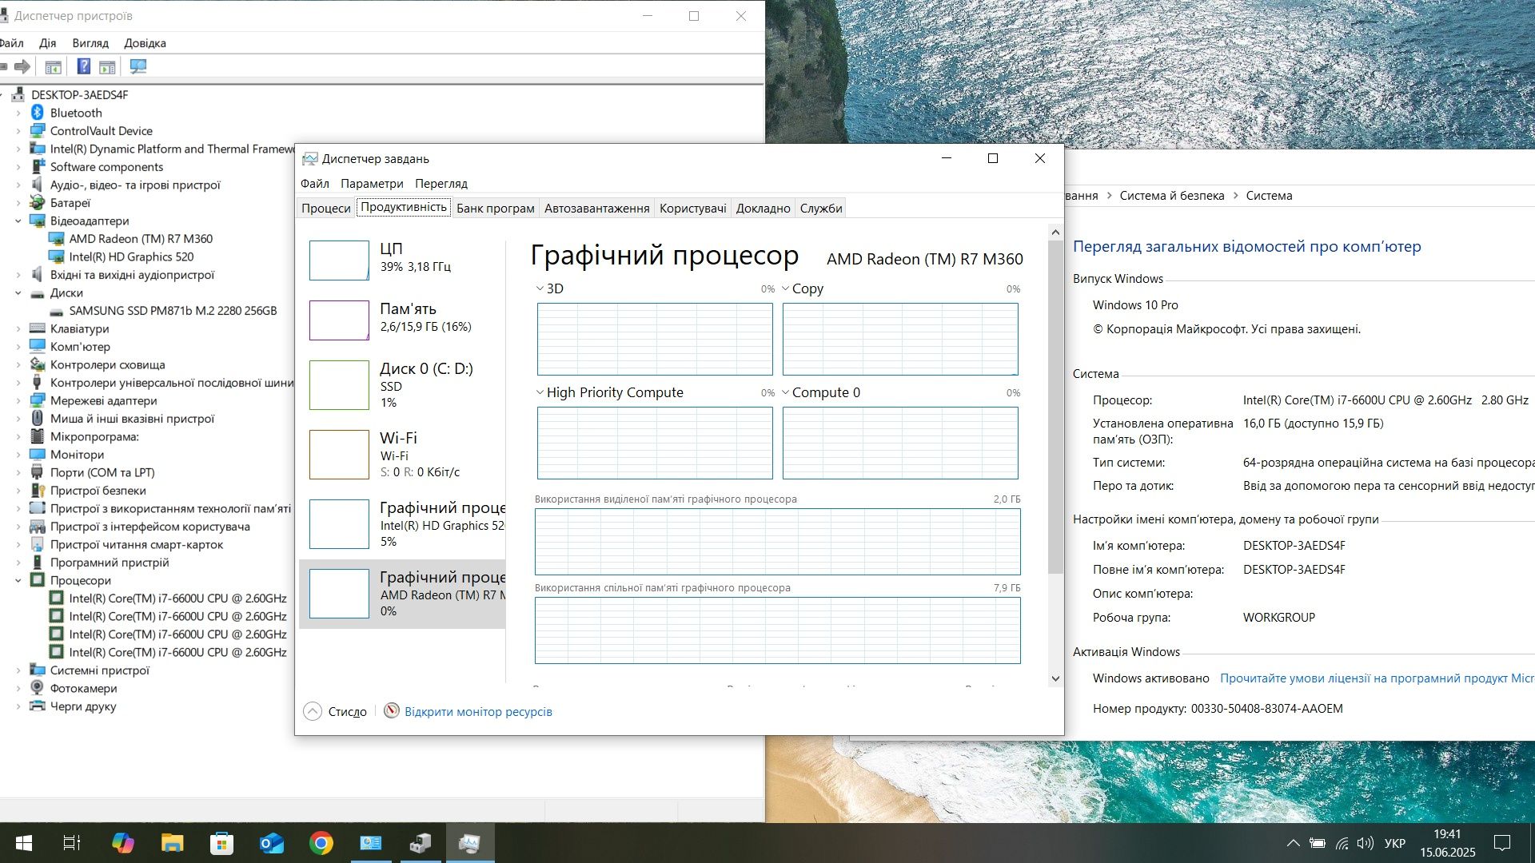This screenshot has height=863, width=1535.
Task: Select AMD Radeon (TM) R7 M360 display adapter
Action: coord(141,239)
